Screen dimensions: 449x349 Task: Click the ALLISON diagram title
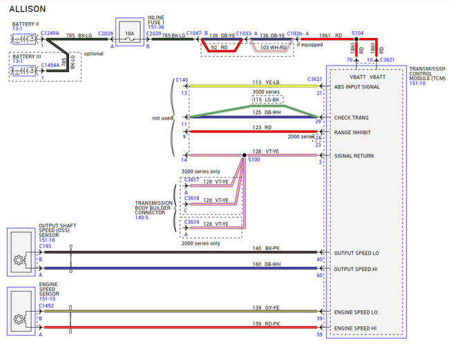point(28,9)
